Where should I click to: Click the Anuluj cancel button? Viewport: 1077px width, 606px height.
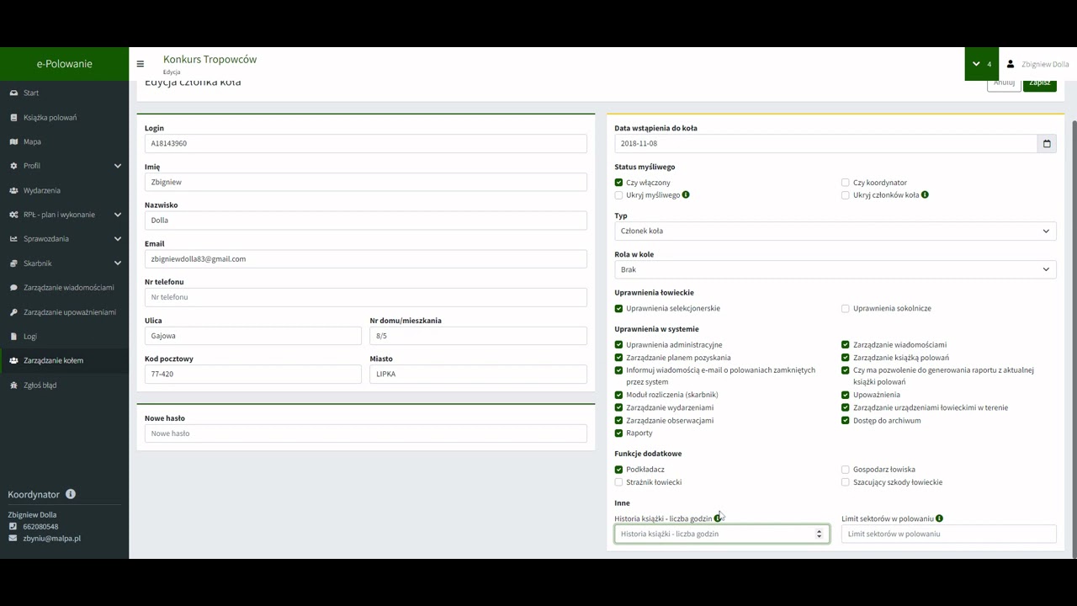[1004, 84]
